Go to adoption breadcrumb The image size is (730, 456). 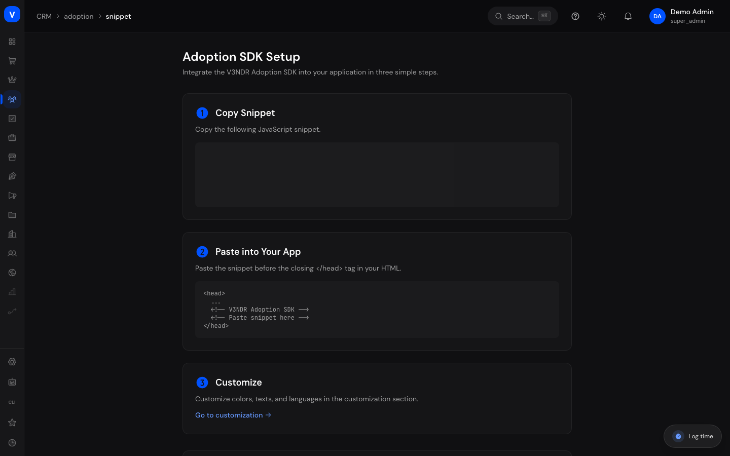79,16
